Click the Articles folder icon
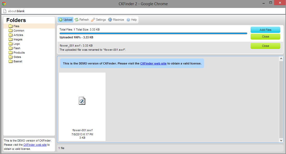 pos(11,35)
